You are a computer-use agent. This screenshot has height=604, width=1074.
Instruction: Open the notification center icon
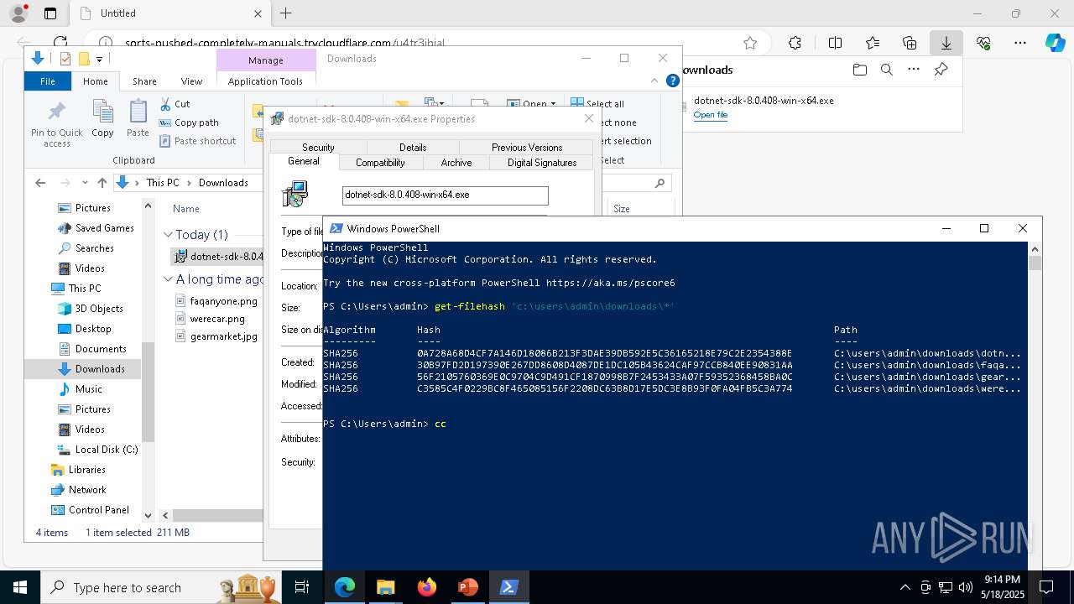pos(1046,587)
